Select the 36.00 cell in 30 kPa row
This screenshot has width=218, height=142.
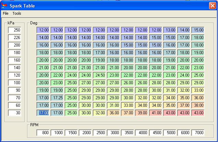coord(113,113)
